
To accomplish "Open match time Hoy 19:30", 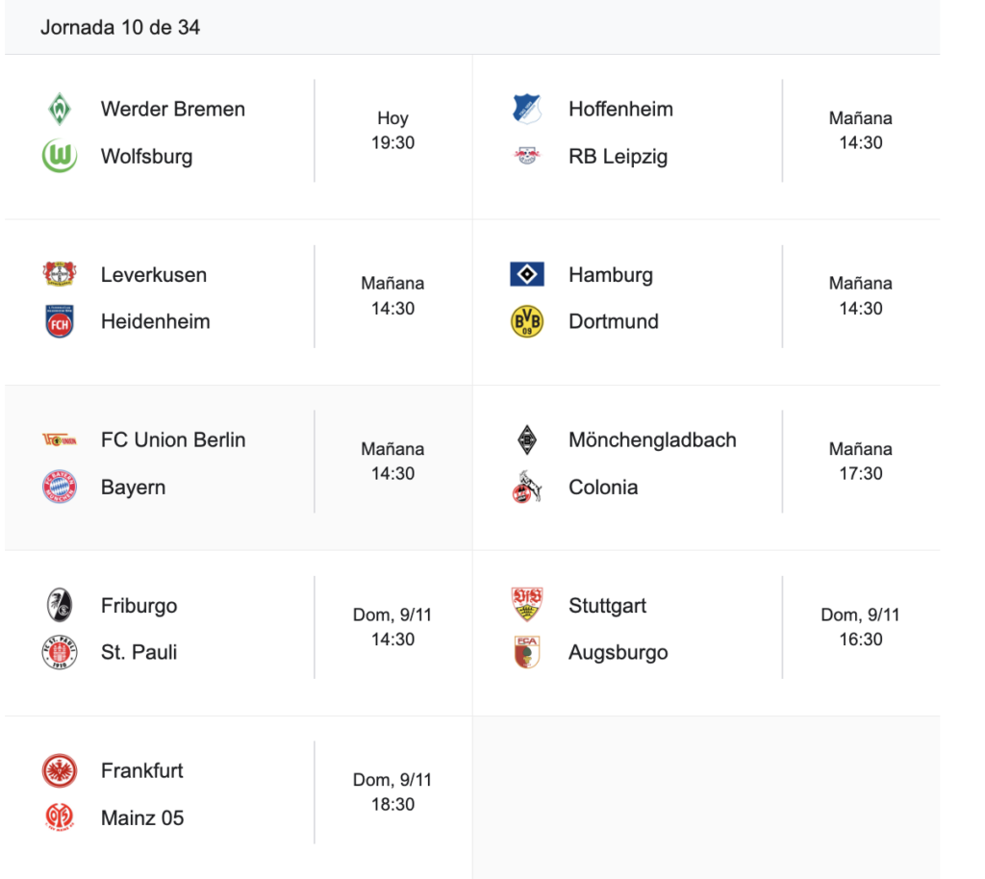I will click(x=392, y=131).
